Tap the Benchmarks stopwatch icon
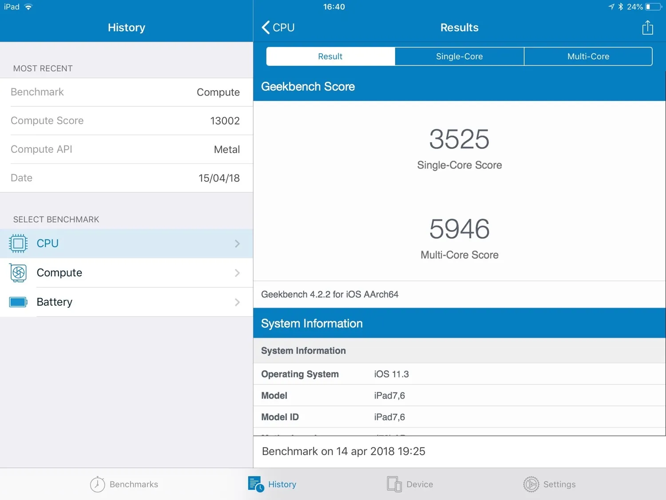666x500 pixels. [x=98, y=484]
